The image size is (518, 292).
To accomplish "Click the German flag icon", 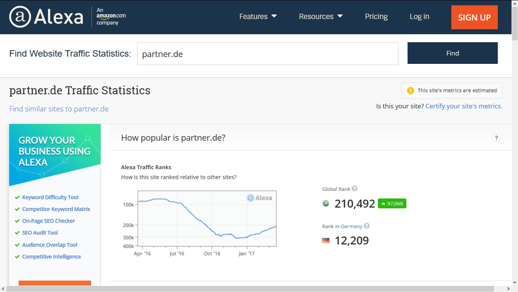I will click(326, 240).
